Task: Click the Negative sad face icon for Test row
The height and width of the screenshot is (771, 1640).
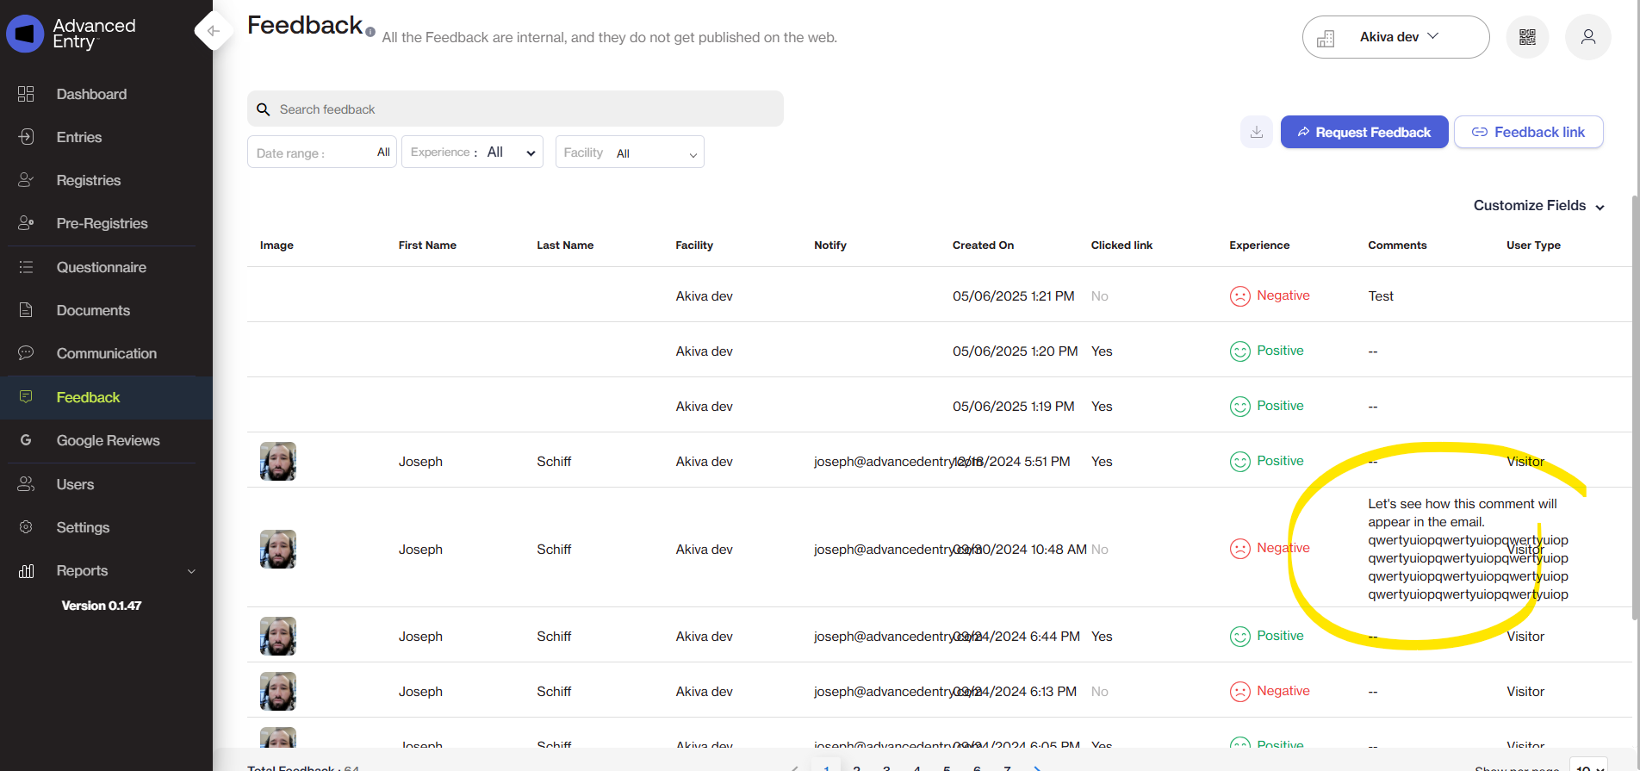Action: pyautogui.click(x=1239, y=296)
